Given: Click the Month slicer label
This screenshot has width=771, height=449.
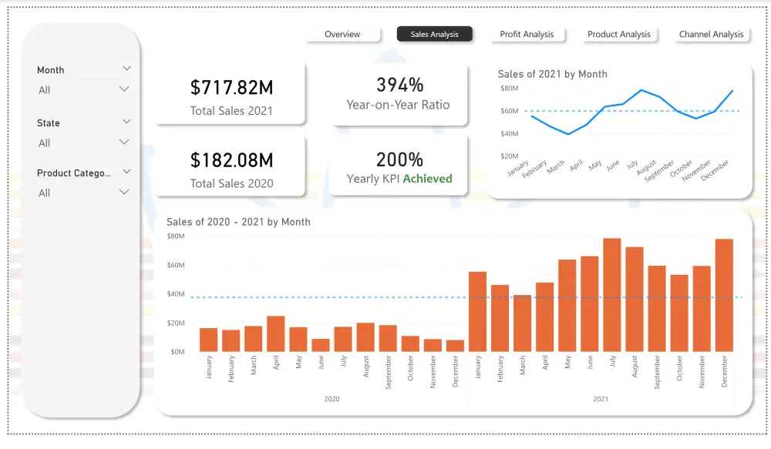Looking at the screenshot, I should pos(51,70).
